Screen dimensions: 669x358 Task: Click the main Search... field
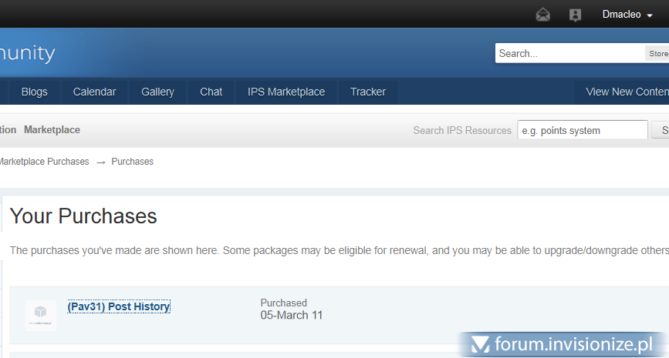(569, 54)
